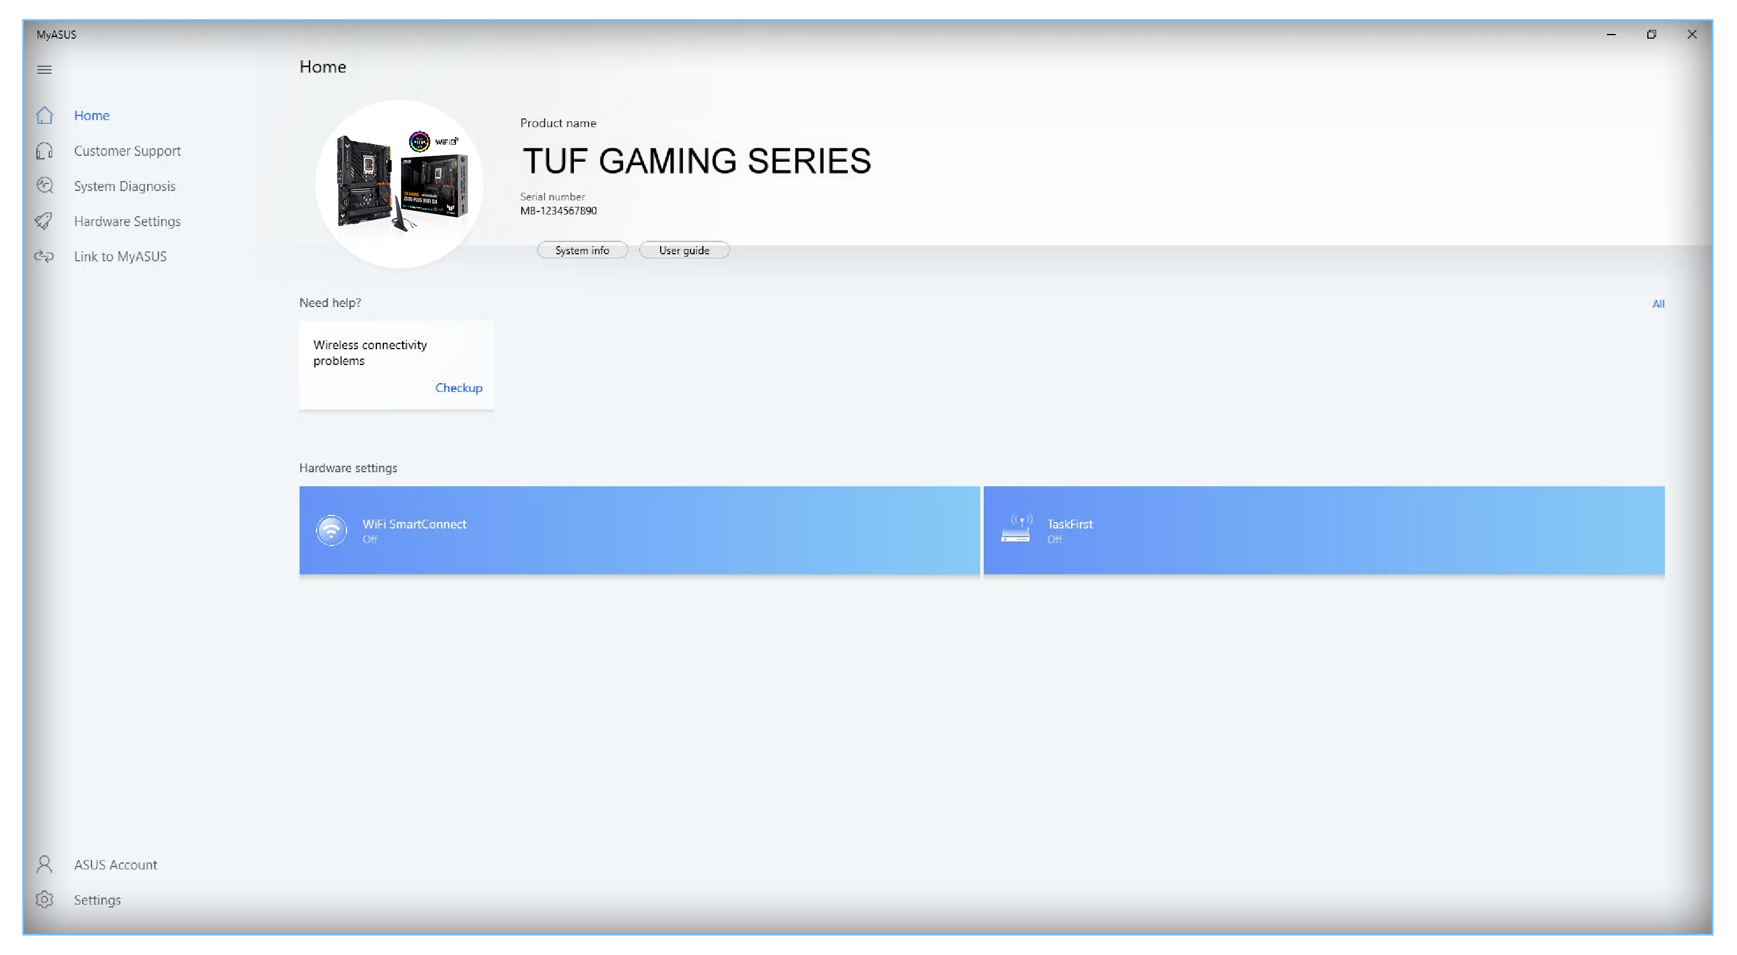Expand Hardware Settings options
This screenshot has width=1737, height=955.
tap(127, 221)
